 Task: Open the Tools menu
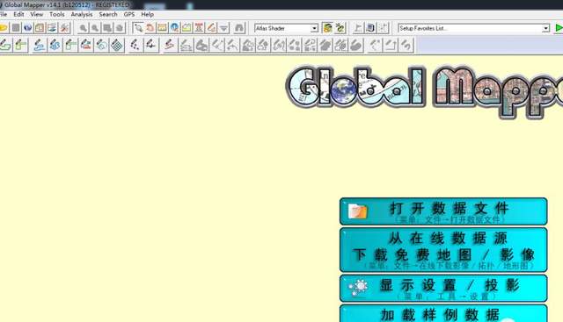click(57, 14)
